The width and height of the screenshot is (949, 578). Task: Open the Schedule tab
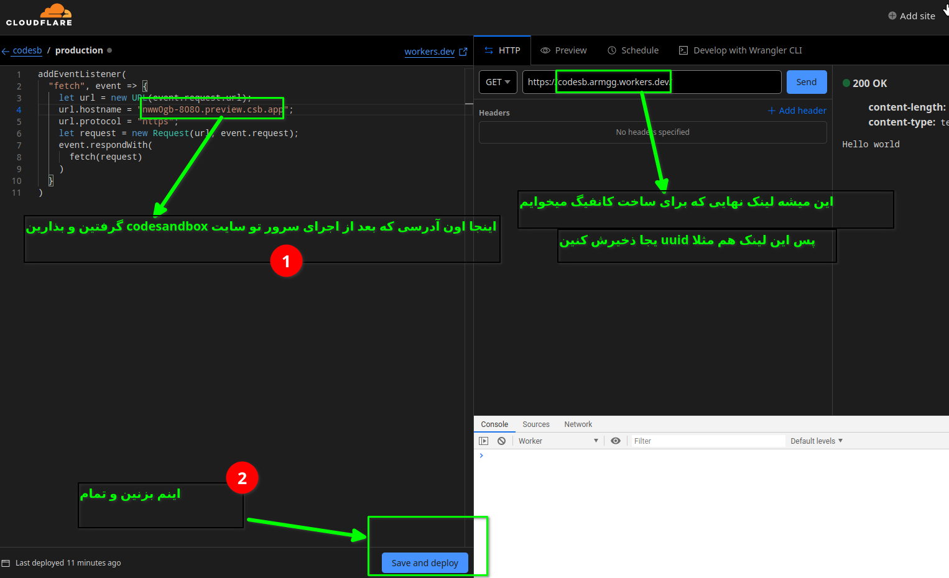(x=633, y=50)
